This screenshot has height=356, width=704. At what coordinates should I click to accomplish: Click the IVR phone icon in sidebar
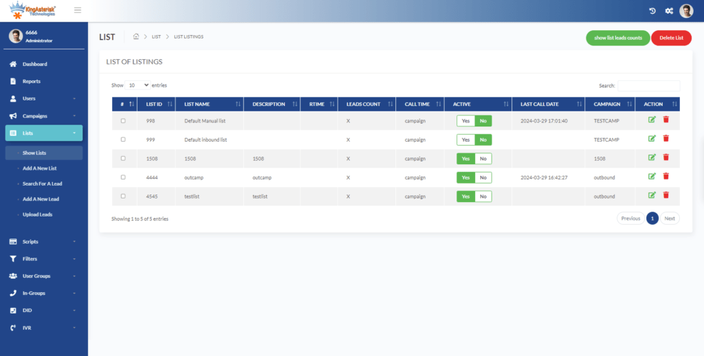(13, 328)
